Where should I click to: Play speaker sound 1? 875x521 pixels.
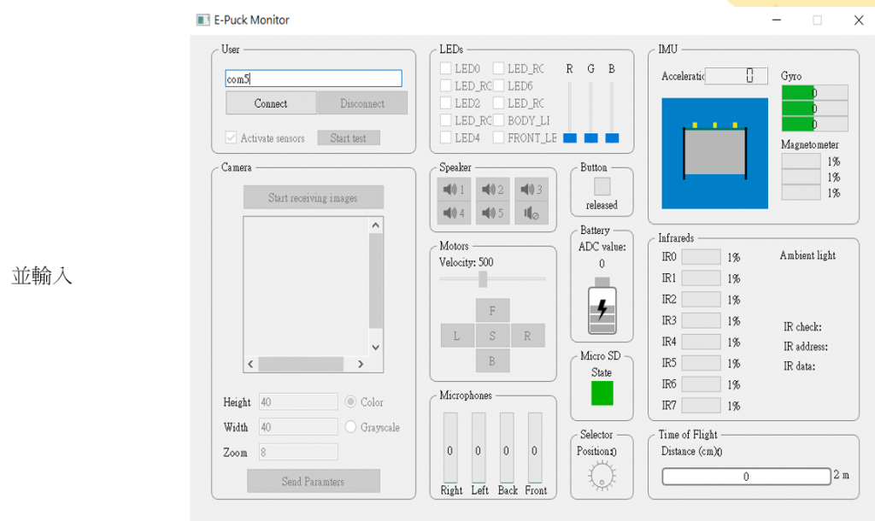454,190
